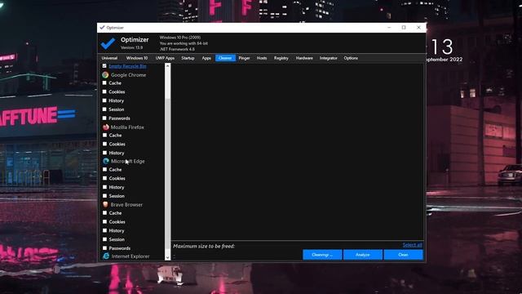This screenshot has width=522, height=294.
Task: Click the Mozilla Firefox group label
Action: coord(127,127)
